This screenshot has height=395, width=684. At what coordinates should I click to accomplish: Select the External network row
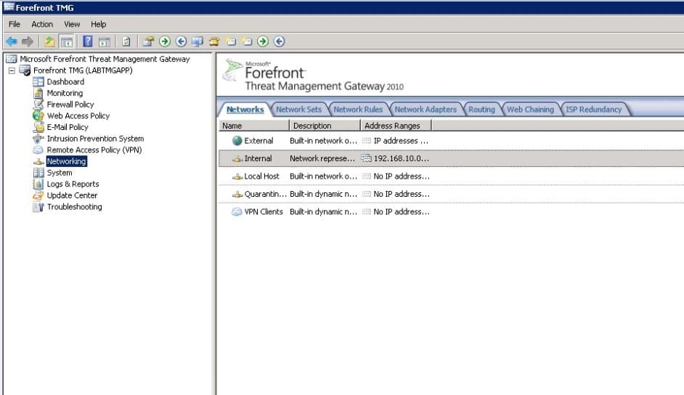(x=451, y=141)
